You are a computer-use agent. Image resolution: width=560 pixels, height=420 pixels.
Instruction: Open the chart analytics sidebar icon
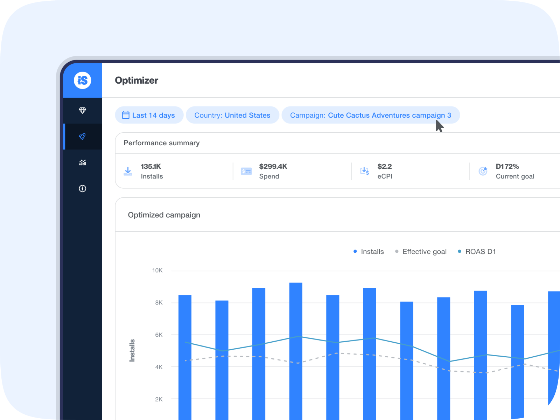pos(83,162)
